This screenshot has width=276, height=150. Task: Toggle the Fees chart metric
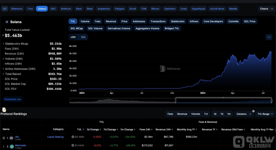click(x=97, y=21)
